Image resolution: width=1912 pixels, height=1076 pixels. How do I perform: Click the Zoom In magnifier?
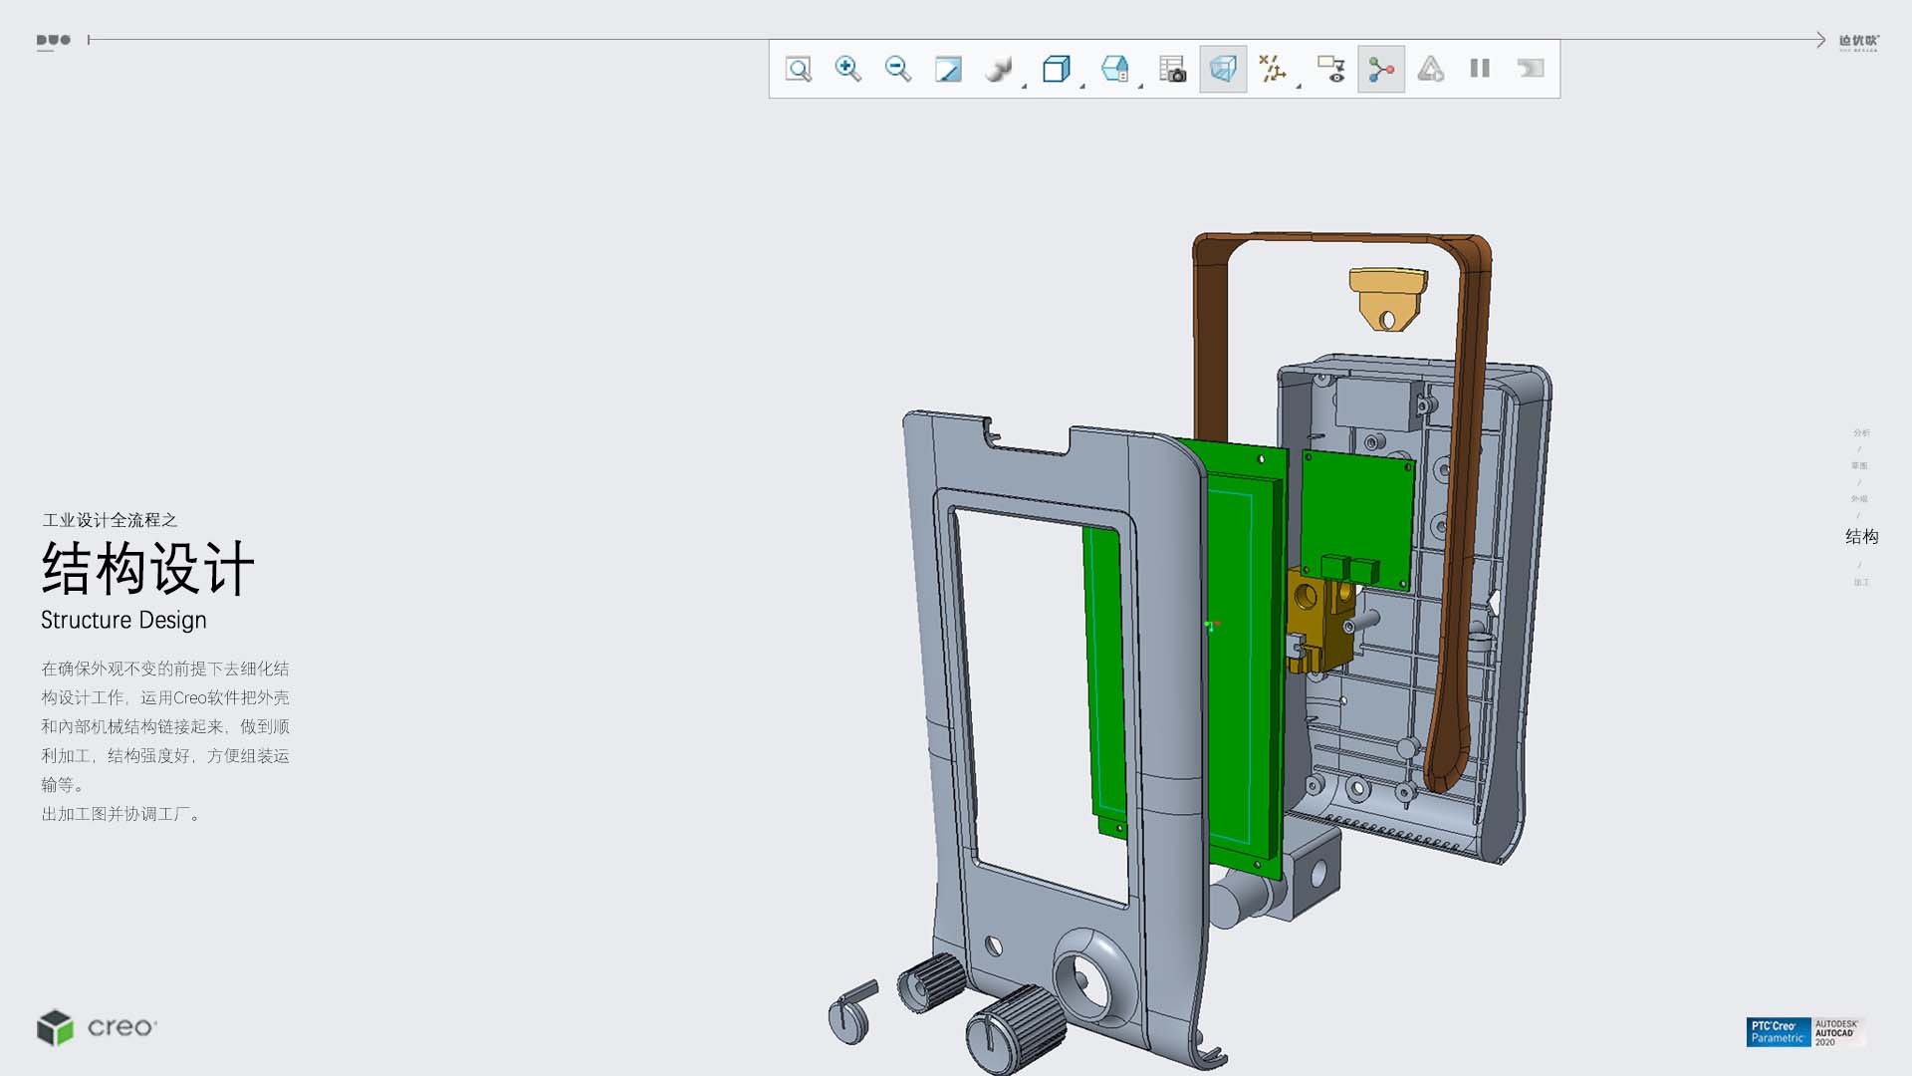848,69
